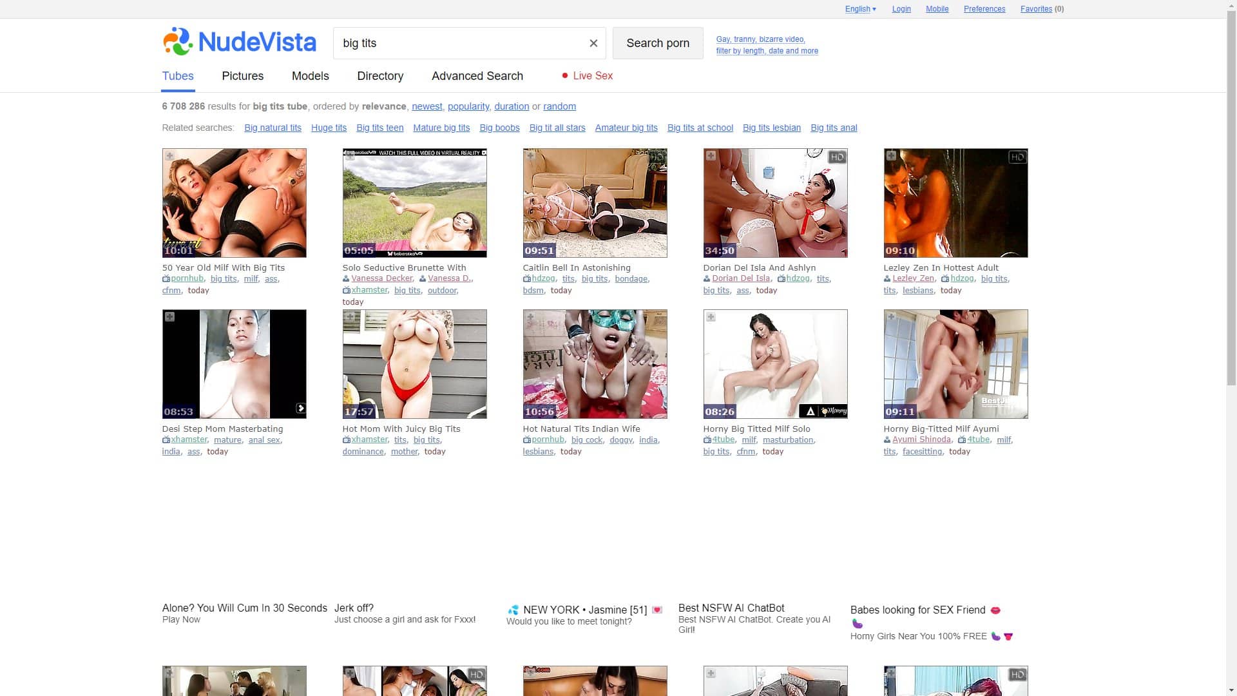The height and width of the screenshot is (696, 1237).
Task: Open the English language dropdown
Action: click(859, 8)
